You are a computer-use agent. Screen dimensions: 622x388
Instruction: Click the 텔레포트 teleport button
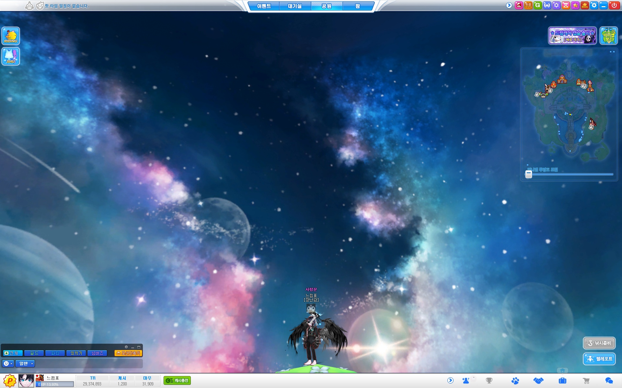pos(599,359)
